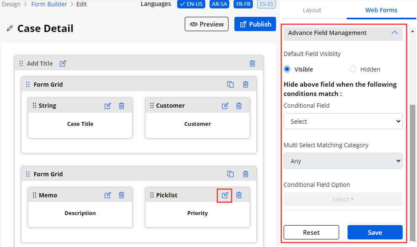This screenshot has height=247, width=417.
Task: Open the Conditional Field dropdown
Action: click(343, 122)
